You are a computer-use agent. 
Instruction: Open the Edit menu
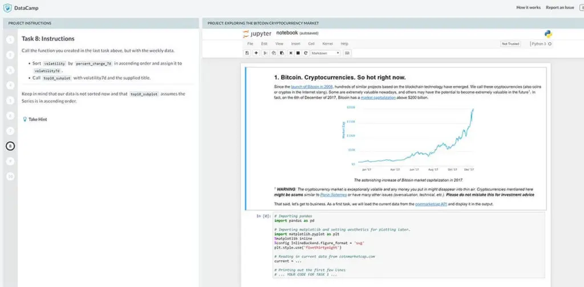(264, 44)
